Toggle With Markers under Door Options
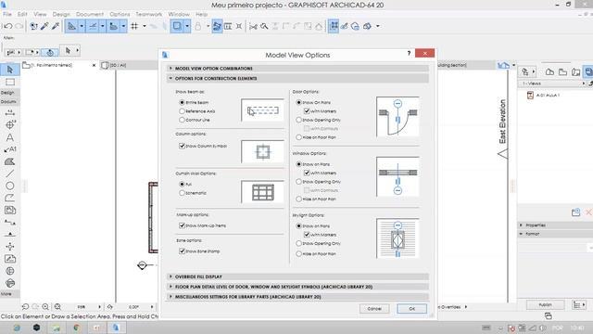Viewport: 593px width, 334px height. [x=307, y=111]
